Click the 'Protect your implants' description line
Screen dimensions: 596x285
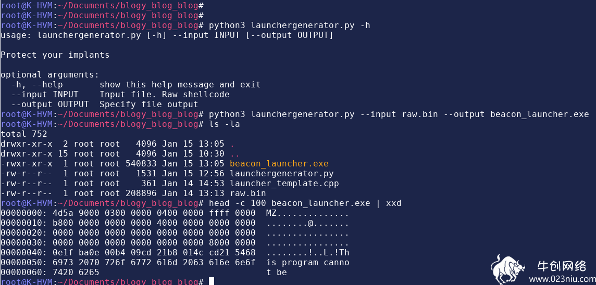pyautogui.click(x=55, y=55)
